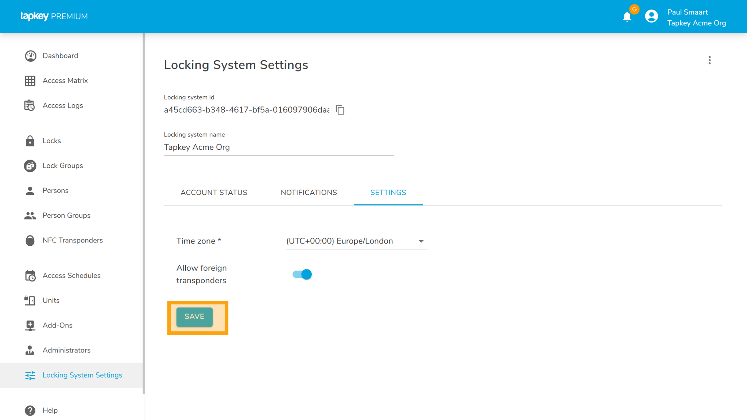This screenshot has height=420, width=747.
Task: Click the Access Logs clipboard icon
Action: 30,105
